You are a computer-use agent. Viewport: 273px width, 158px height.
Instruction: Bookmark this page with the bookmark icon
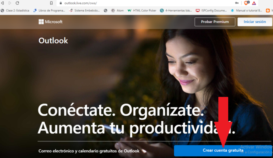coord(51,3)
